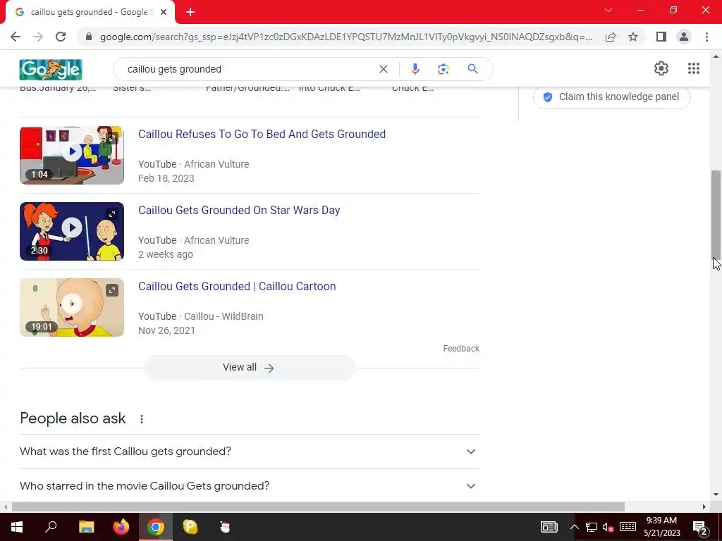Click scroll down arrow of vertical scrollbar
Screen dimensions: 722x541
[716, 495]
